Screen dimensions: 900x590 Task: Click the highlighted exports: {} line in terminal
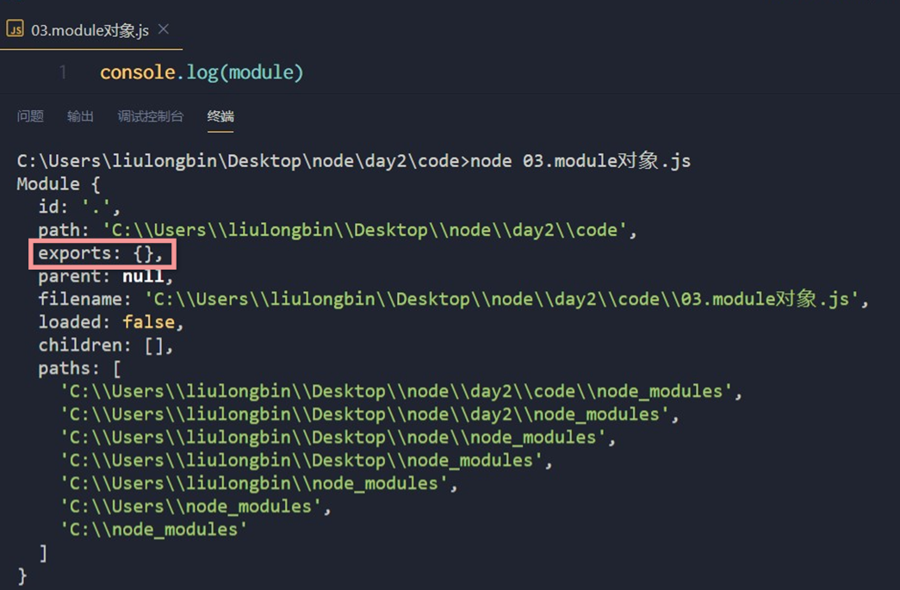(x=101, y=253)
